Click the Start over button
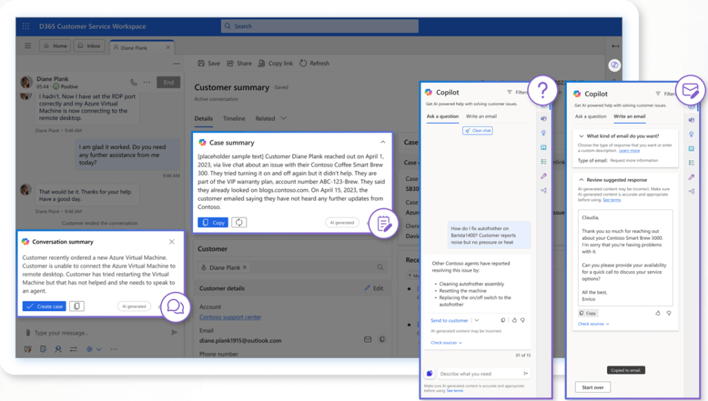The height and width of the screenshot is (401, 708). [x=593, y=387]
